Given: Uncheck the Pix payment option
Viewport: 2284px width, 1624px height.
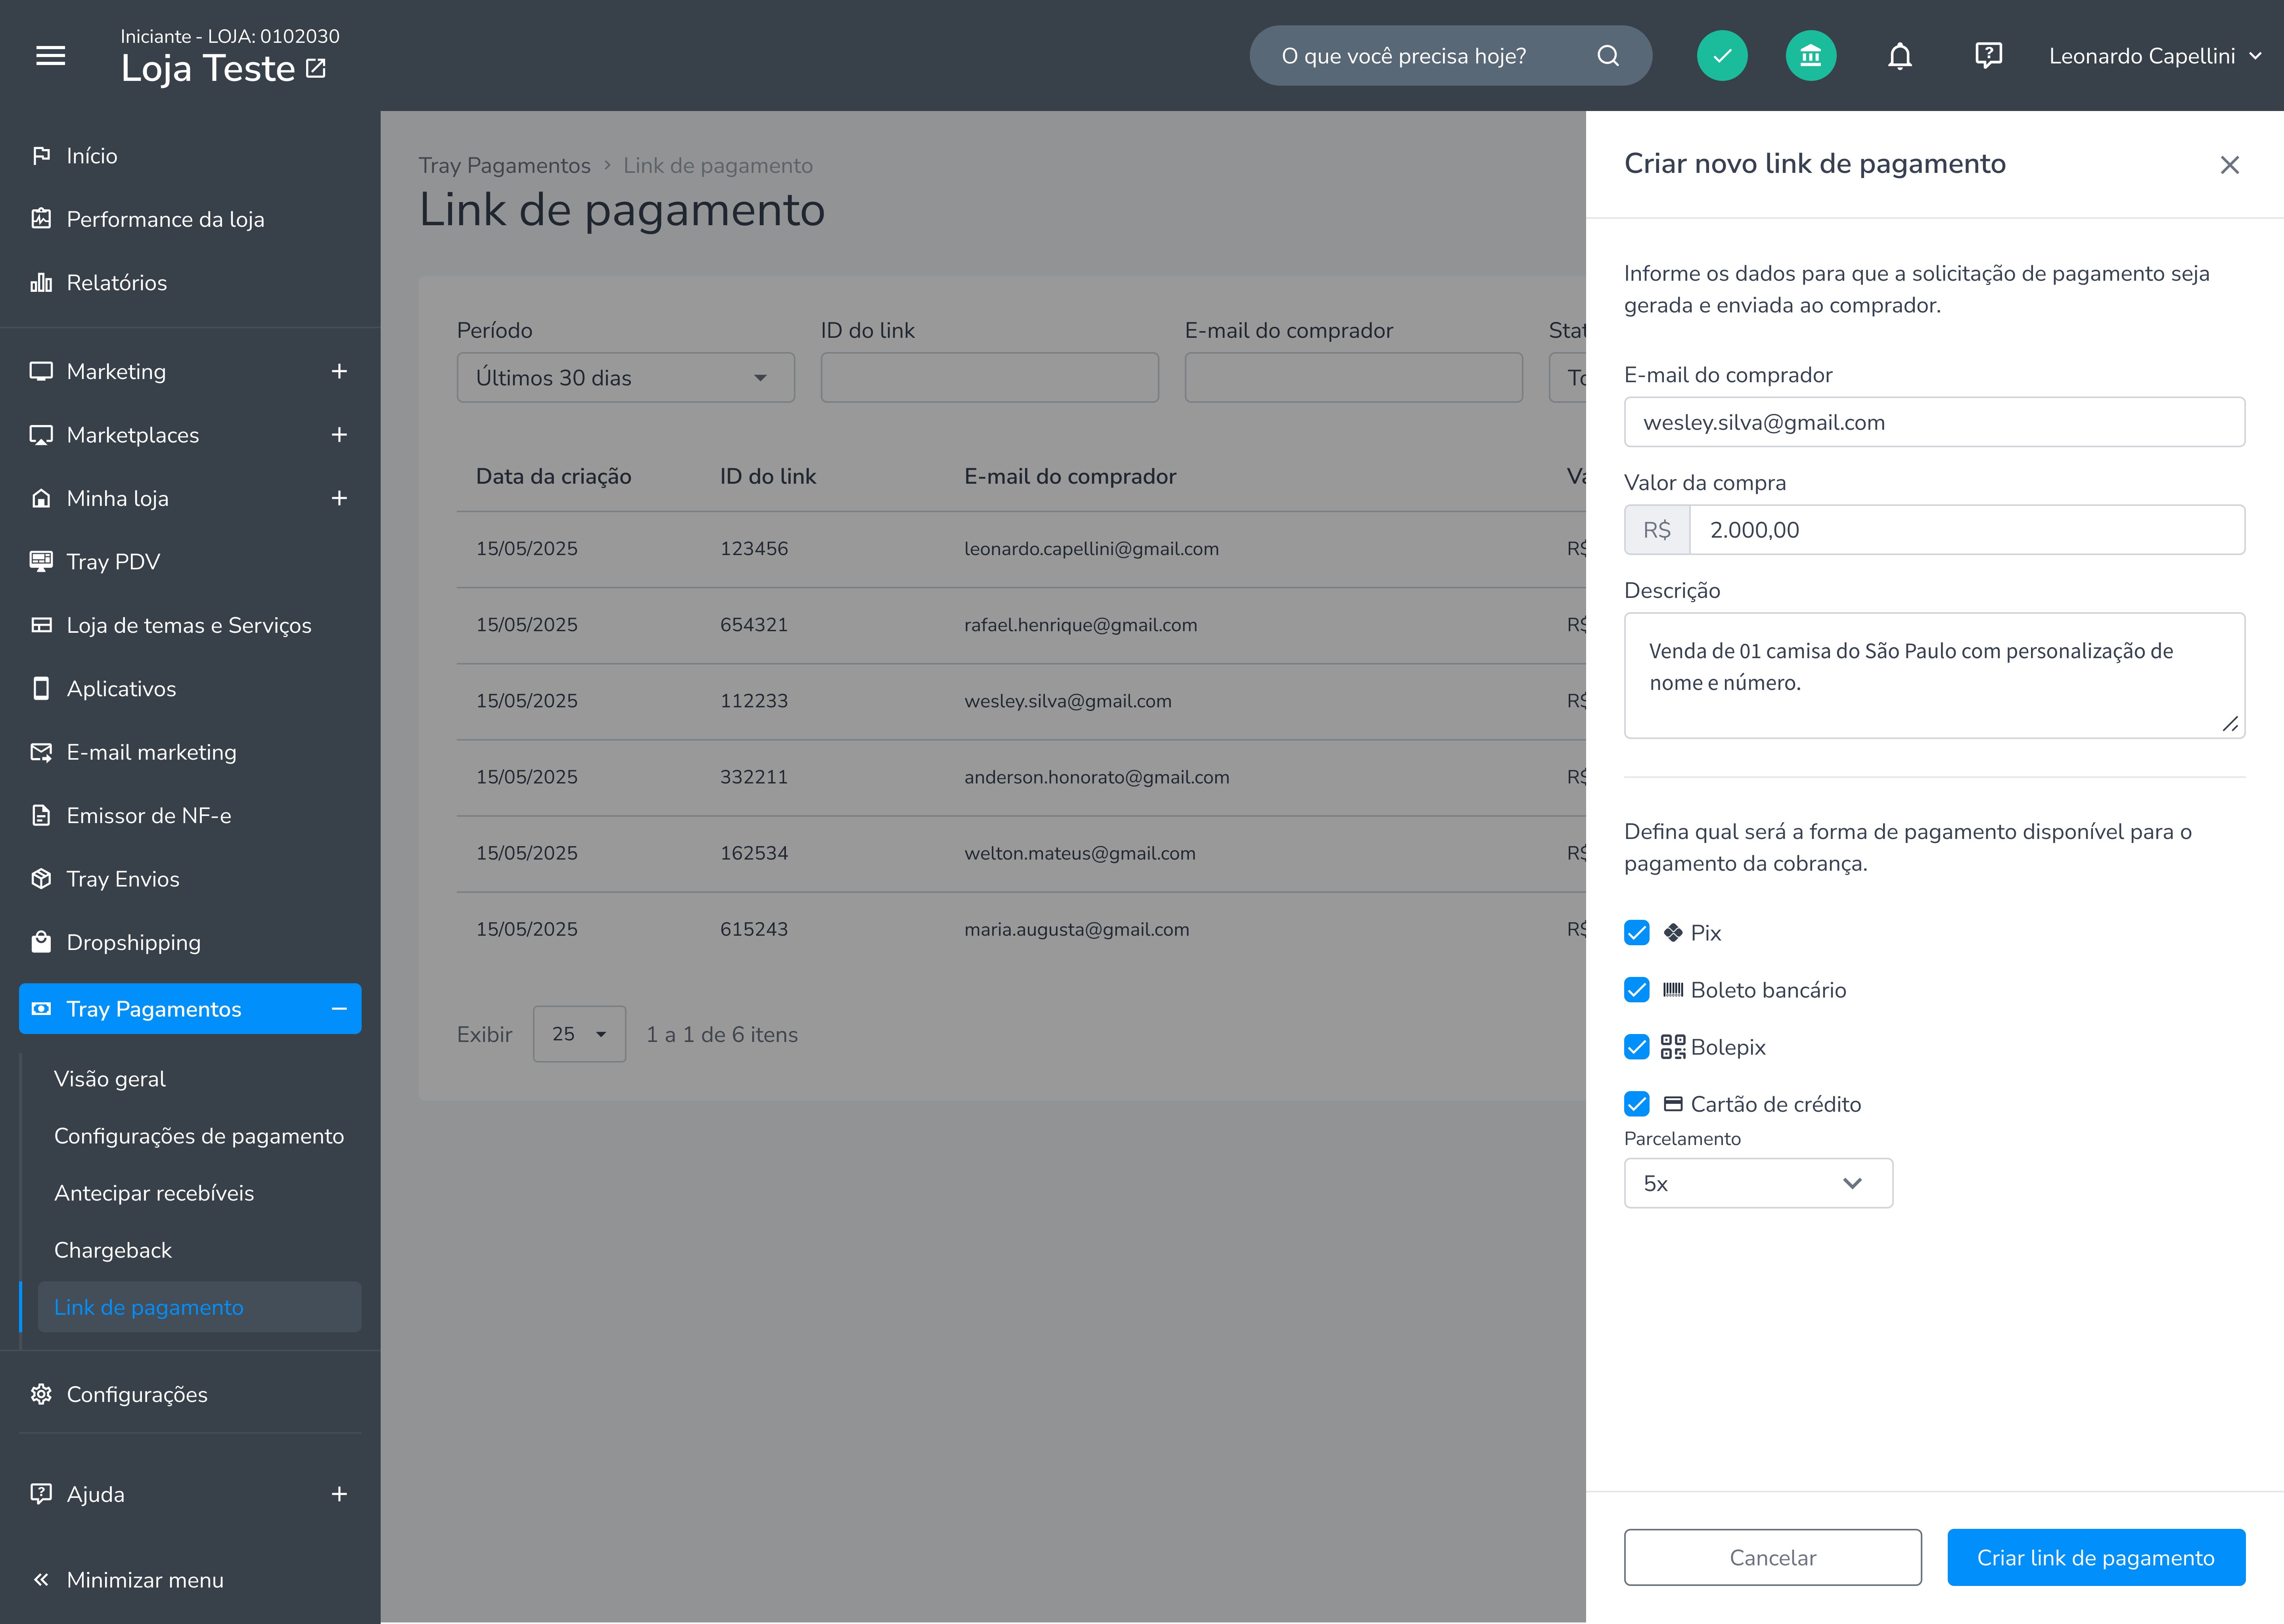Looking at the screenshot, I should coord(1636,933).
